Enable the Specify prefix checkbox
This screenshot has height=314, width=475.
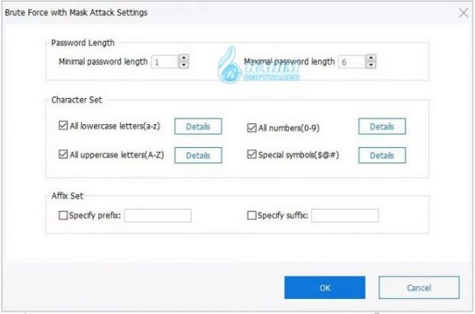point(63,216)
